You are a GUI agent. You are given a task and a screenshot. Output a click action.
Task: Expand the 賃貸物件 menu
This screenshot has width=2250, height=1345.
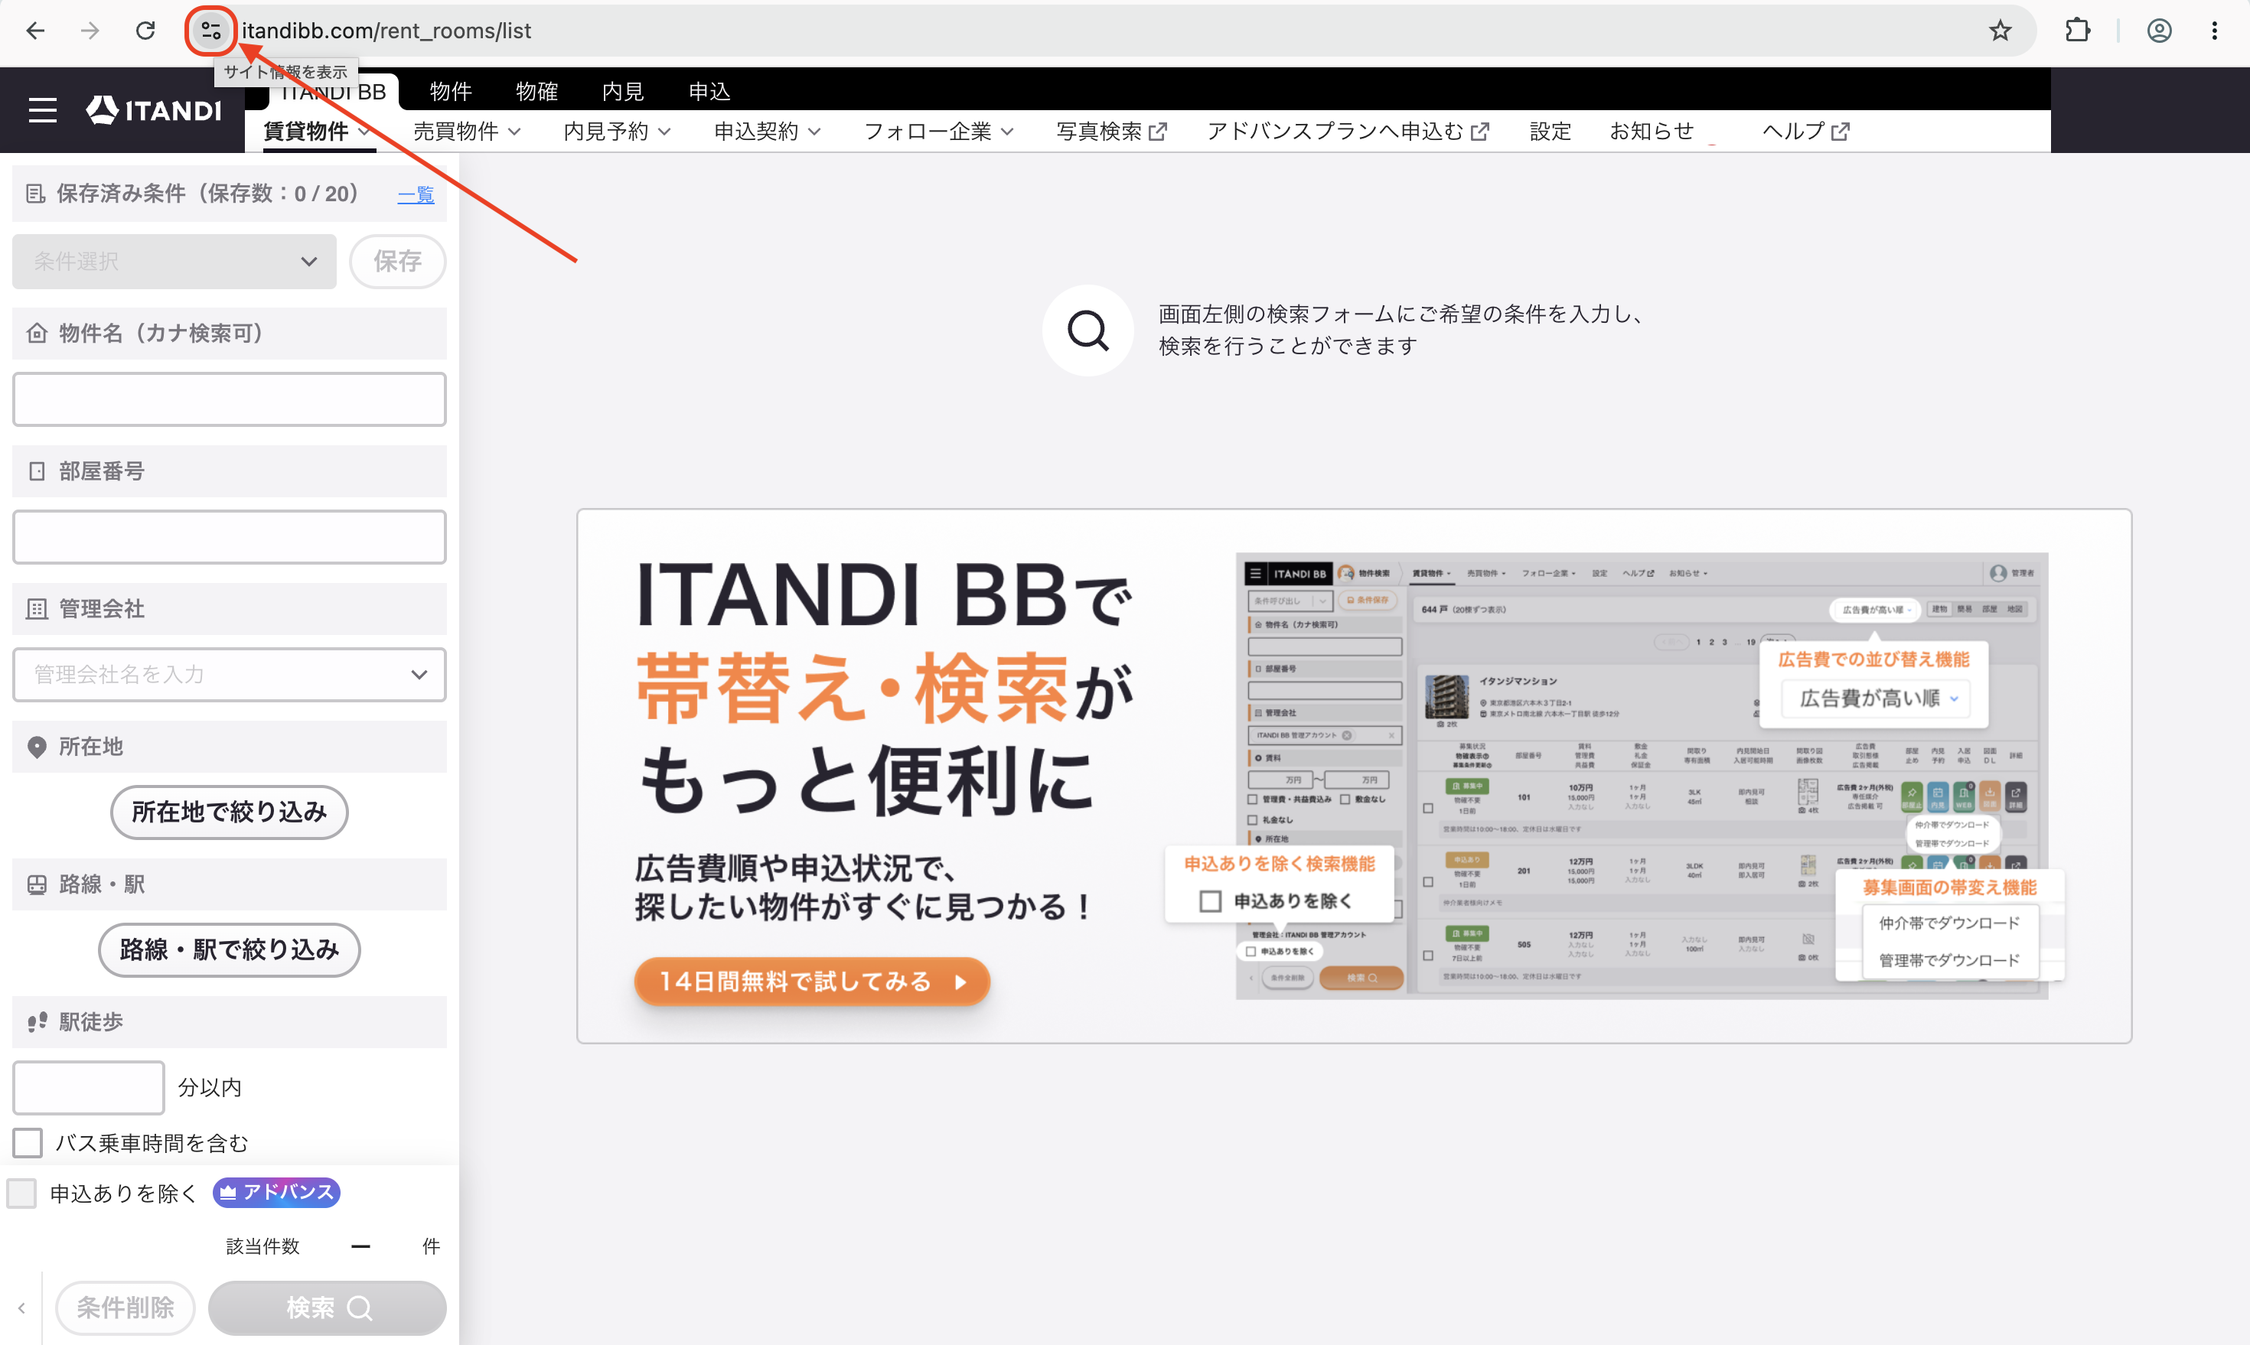pos(316,132)
